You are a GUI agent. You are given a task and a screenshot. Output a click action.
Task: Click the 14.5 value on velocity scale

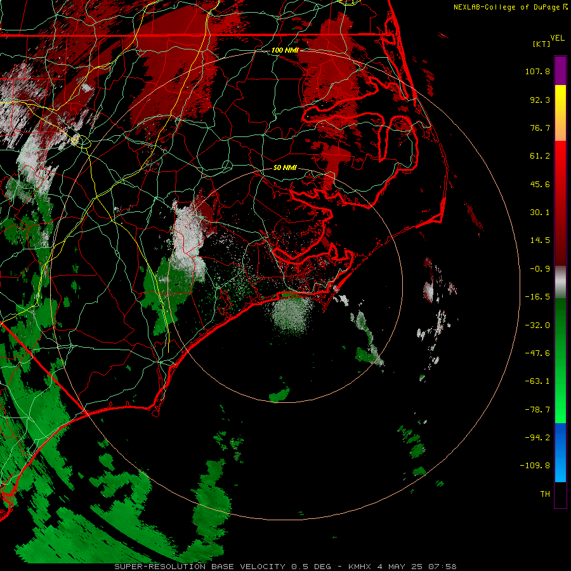pyautogui.click(x=540, y=240)
